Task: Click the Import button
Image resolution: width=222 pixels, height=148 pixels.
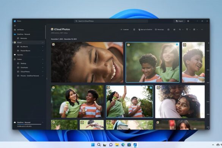Action: (x=179, y=21)
